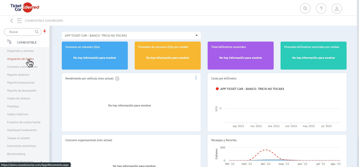Click the COMBUSTIBLE DASHBOARD breadcrumb title

coord(44,21)
